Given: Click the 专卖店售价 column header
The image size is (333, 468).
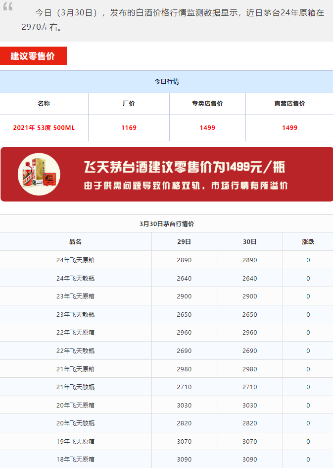Looking at the screenshot, I should [207, 104].
